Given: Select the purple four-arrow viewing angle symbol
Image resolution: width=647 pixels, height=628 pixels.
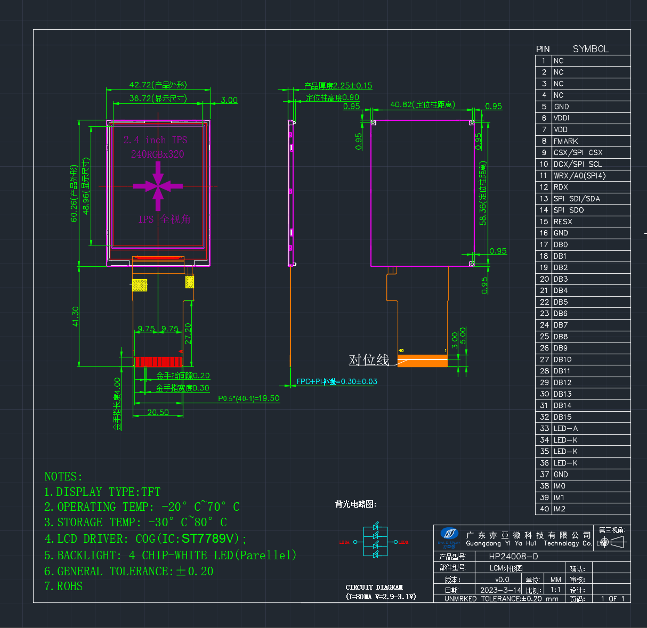Looking at the screenshot, I should pyautogui.click(x=158, y=186).
